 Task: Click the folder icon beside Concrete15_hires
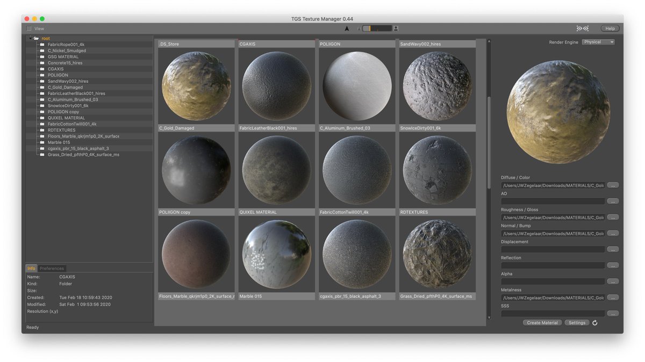point(42,63)
